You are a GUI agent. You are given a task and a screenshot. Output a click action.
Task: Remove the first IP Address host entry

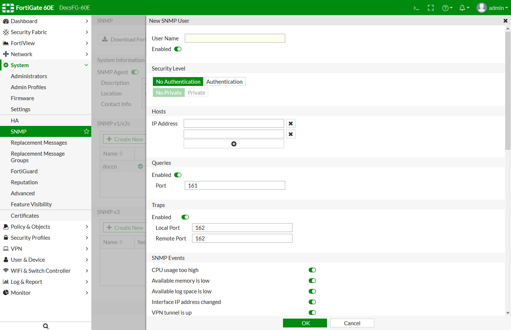(291, 124)
